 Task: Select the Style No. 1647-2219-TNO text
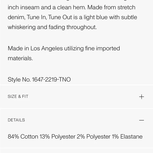click(39, 79)
